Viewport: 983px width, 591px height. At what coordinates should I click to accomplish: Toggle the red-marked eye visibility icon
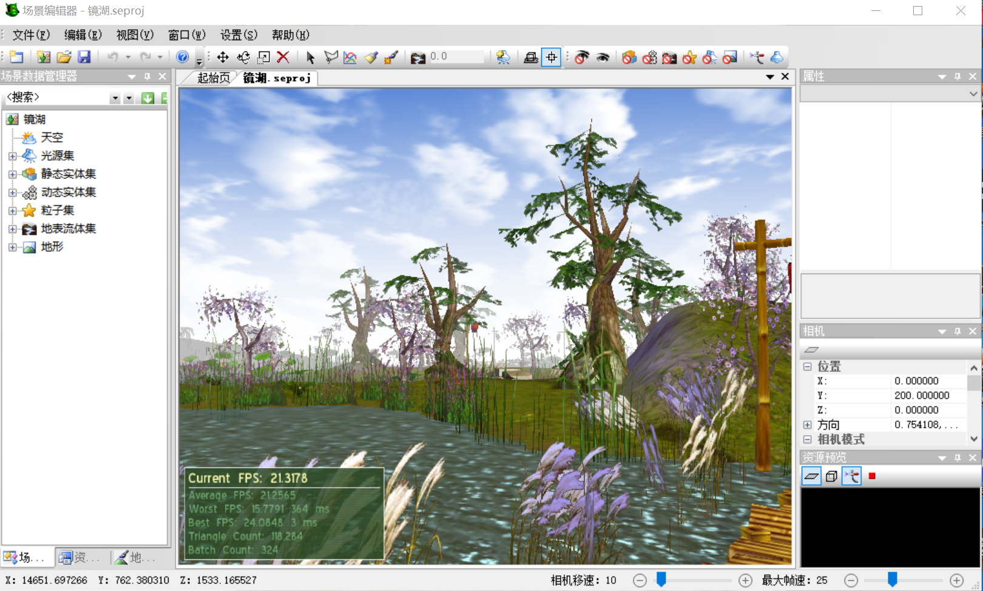pos(581,57)
